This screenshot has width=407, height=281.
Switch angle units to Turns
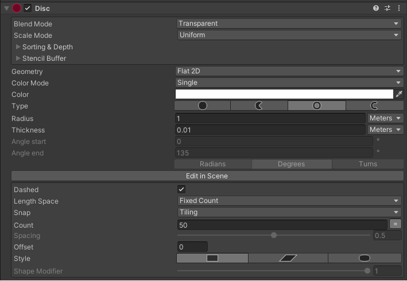[x=368, y=164]
